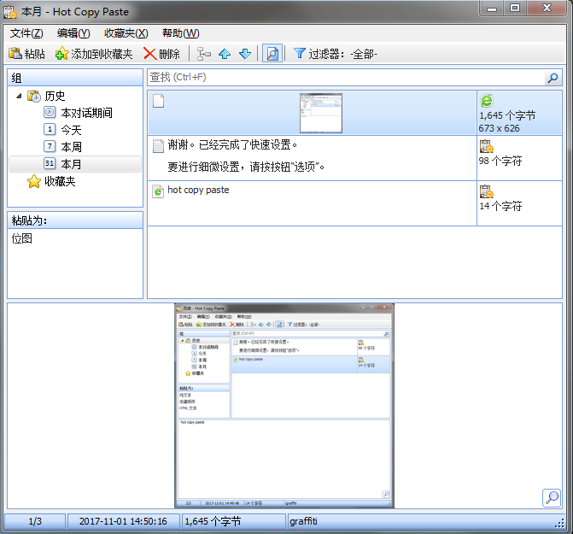Open the 文件(Z) menu
573x534 pixels.
26,33
